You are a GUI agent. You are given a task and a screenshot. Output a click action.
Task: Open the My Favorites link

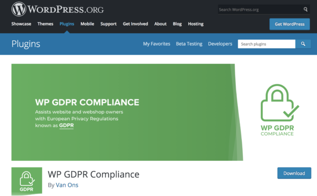pos(156,44)
